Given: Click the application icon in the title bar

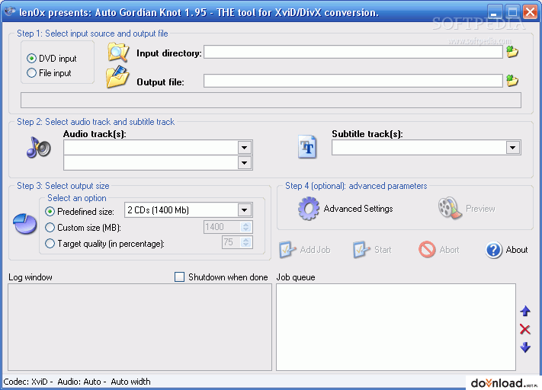Looking at the screenshot, I should pyautogui.click(x=10, y=11).
